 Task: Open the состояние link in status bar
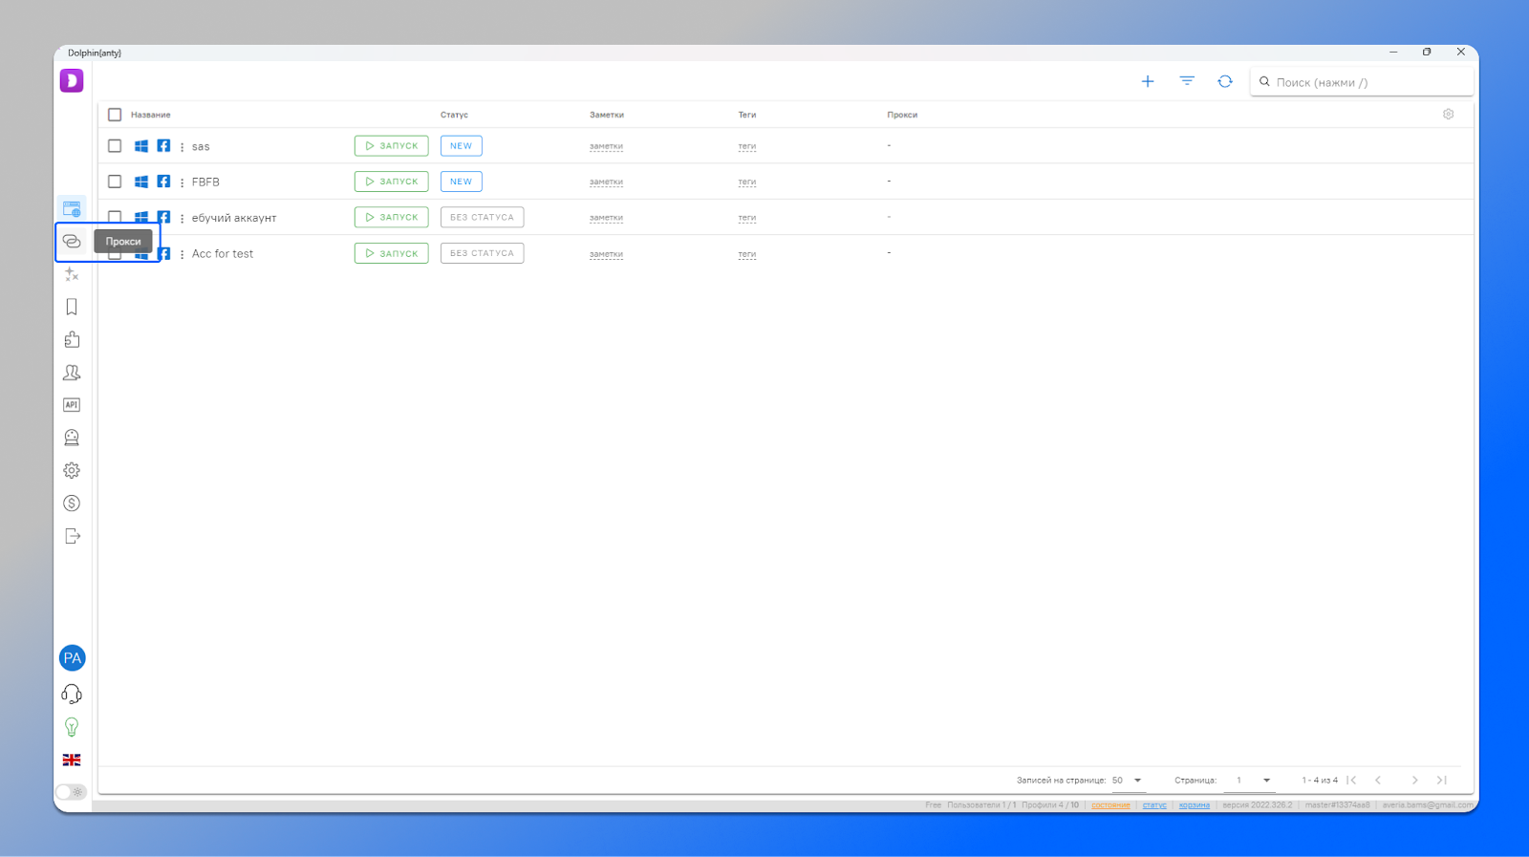[1110, 805]
